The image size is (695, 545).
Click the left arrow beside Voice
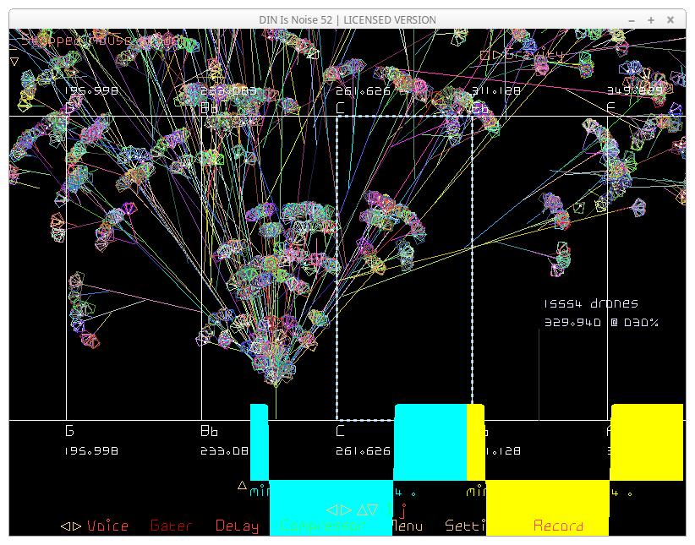pyautogui.click(x=65, y=526)
